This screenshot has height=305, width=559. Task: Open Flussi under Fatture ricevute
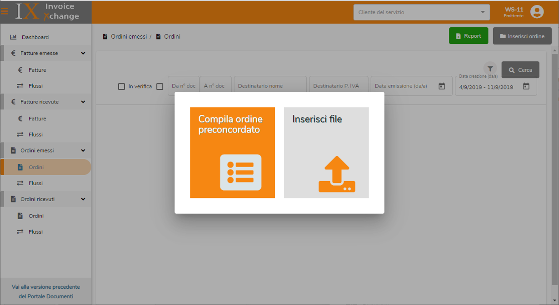[x=35, y=134]
